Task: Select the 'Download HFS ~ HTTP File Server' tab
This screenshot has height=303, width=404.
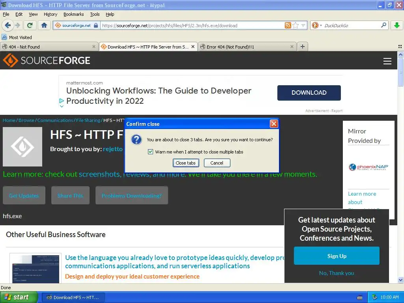Action: pos(148,47)
